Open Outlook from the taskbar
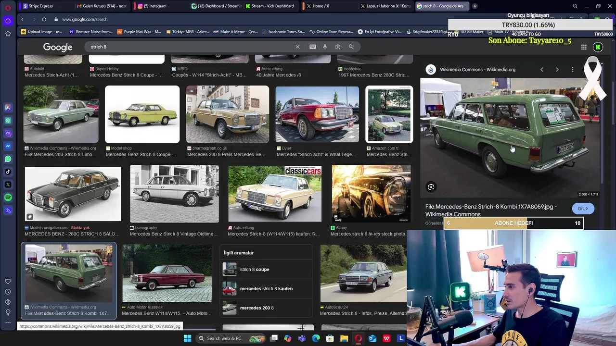The image size is (616, 346). point(372,338)
